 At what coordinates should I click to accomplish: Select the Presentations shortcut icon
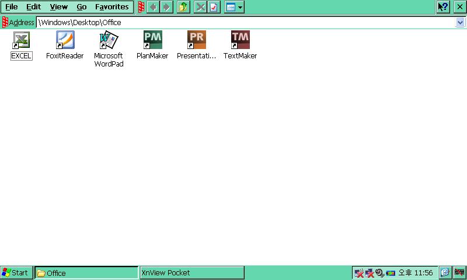196,40
